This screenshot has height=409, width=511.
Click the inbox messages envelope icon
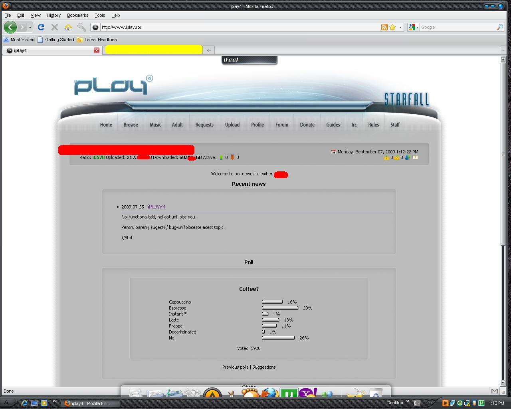pos(386,158)
